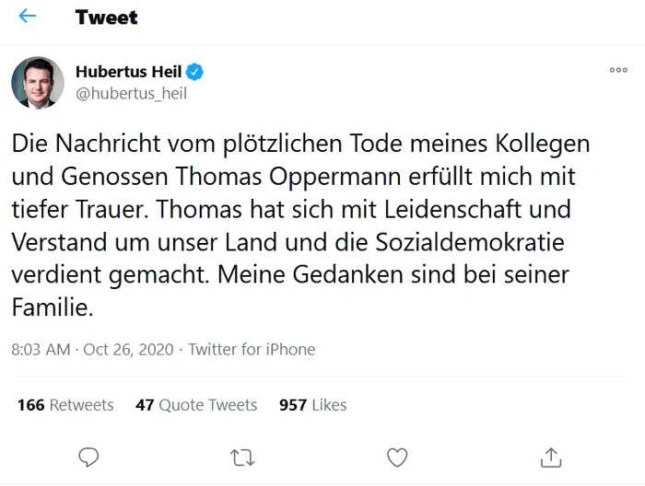The image size is (645, 486).
Task: Click the Twitter for iPhone source link
Action: (x=252, y=350)
